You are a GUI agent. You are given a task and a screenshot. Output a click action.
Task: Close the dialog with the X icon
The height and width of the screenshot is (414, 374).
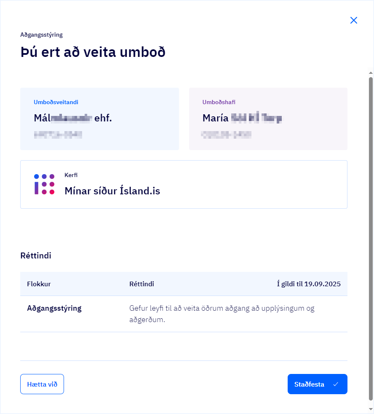[x=354, y=20]
